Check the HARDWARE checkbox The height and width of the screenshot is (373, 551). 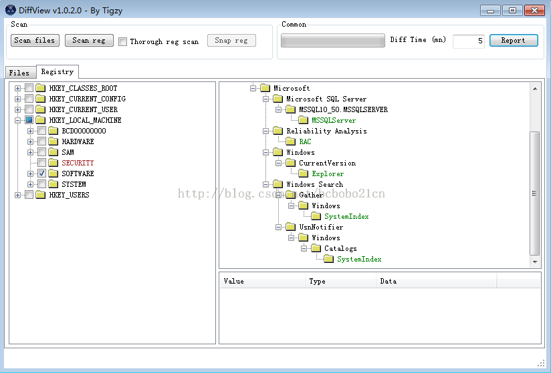42,141
